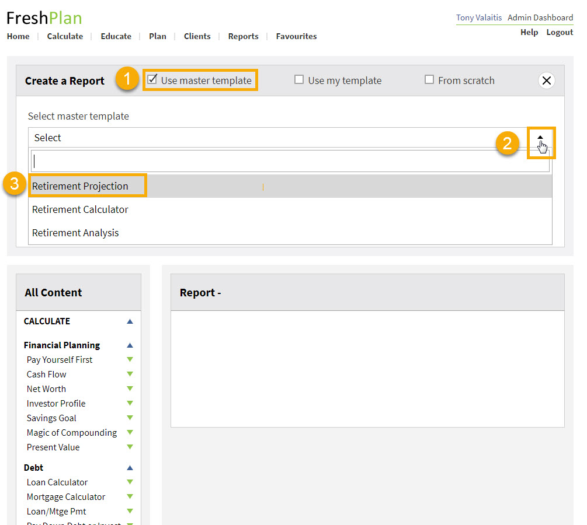
Task: Expand Magic of Compounding
Action: 130,432
